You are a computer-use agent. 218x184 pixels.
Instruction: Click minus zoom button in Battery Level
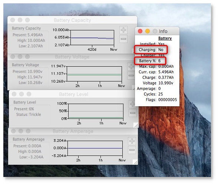click(132, 113)
